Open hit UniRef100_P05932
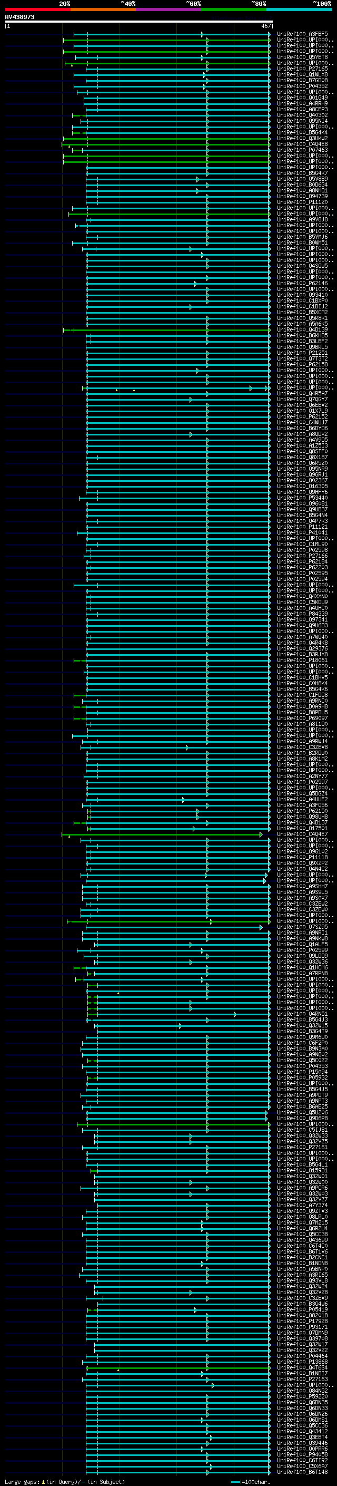 pos(302,1078)
